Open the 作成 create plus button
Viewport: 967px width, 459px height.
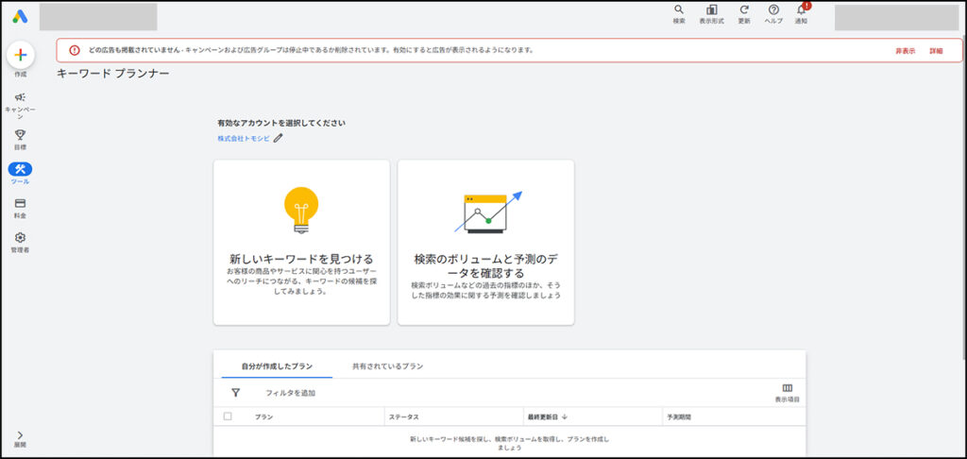[21, 55]
